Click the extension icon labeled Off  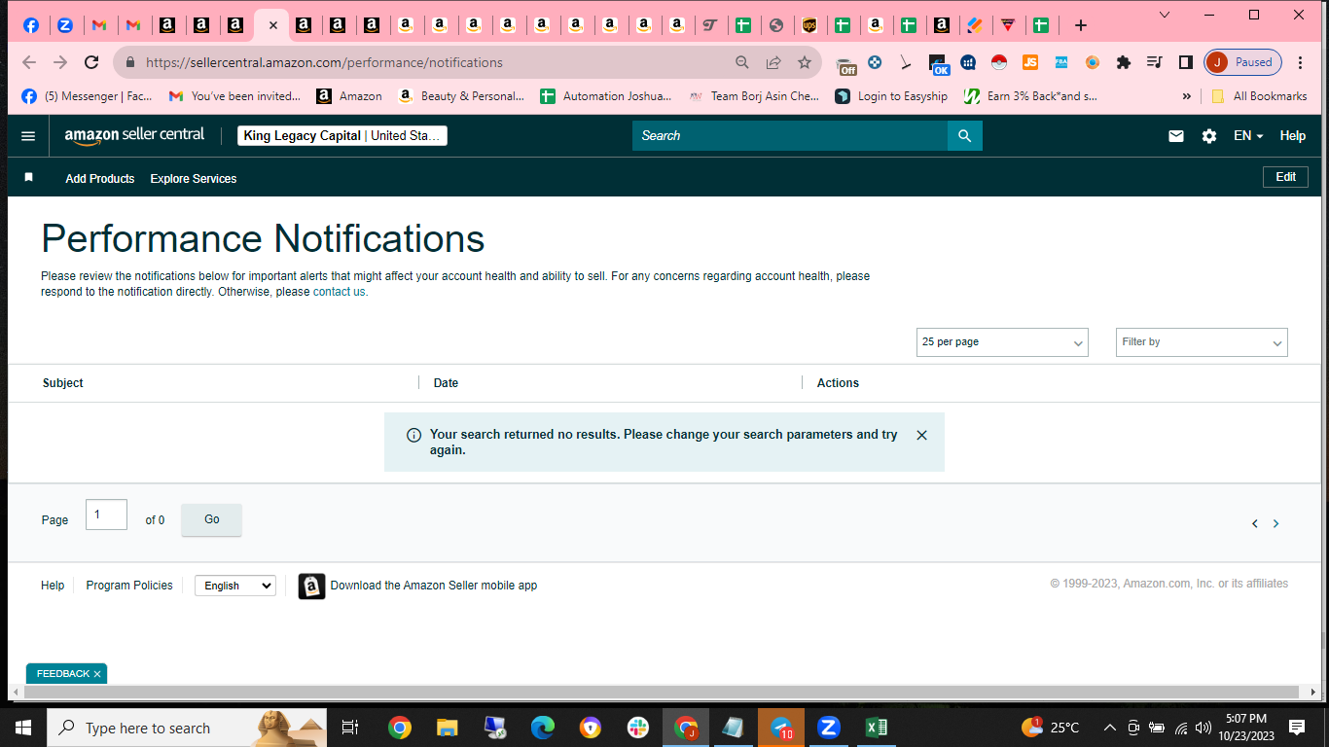pos(847,64)
